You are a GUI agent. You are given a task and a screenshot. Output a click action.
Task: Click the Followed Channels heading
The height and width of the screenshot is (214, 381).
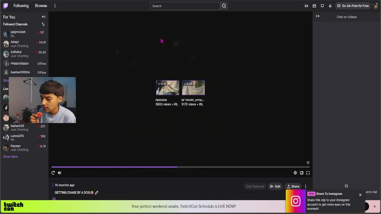(15, 24)
